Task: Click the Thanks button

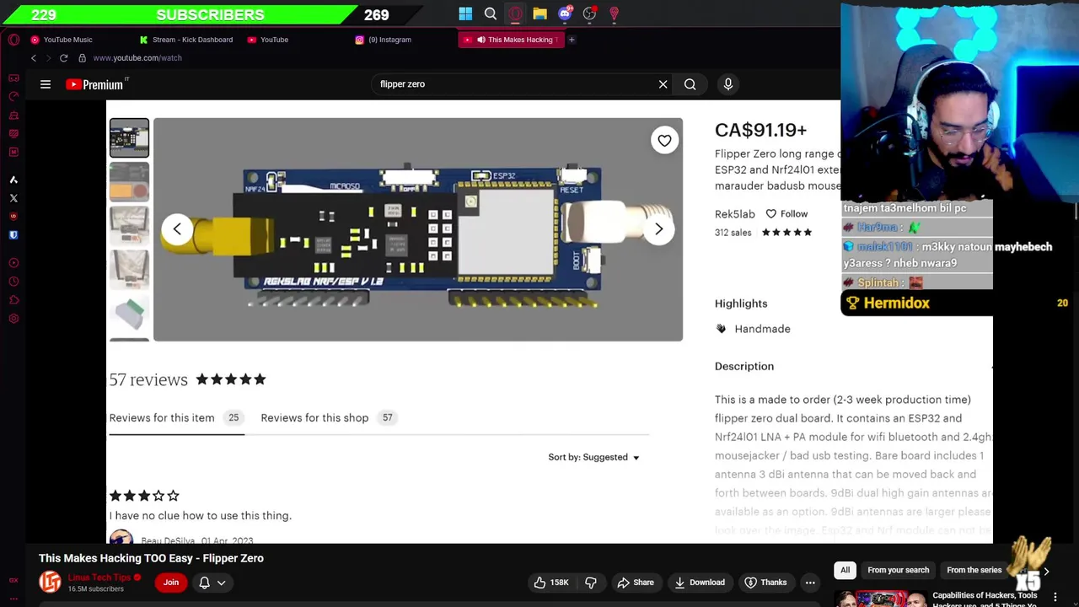Action: click(x=765, y=583)
